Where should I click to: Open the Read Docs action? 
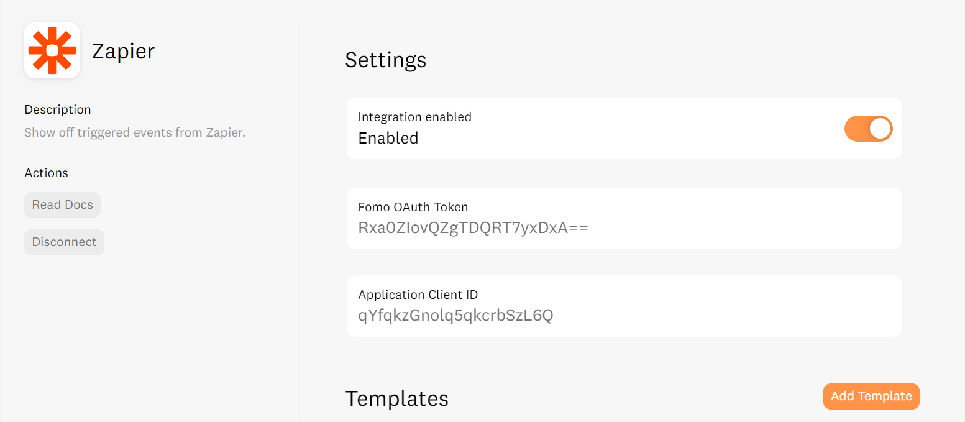click(62, 205)
